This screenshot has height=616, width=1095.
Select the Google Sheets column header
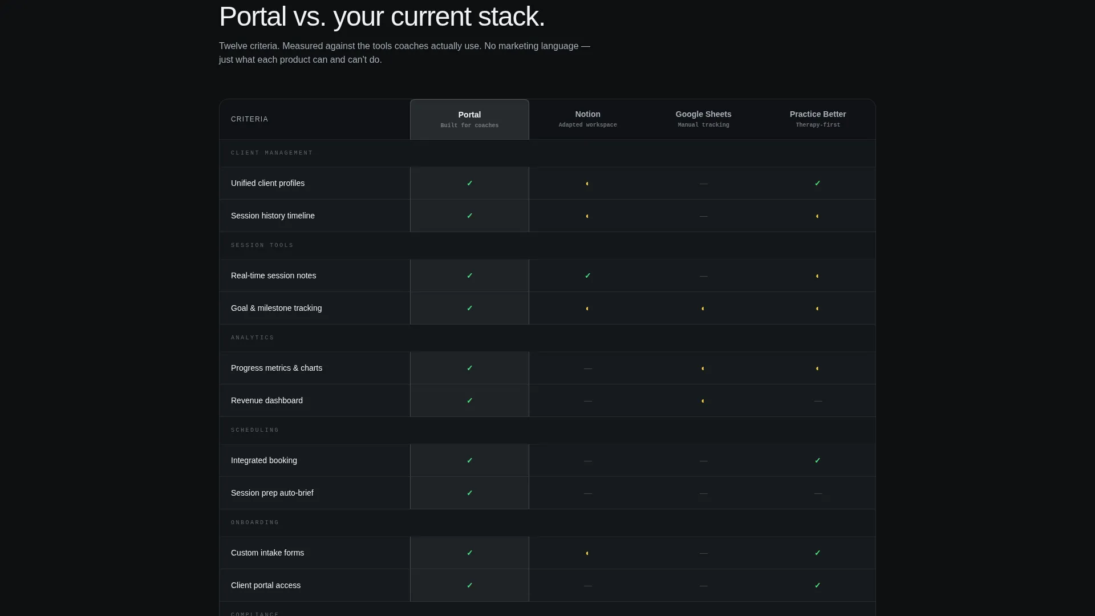click(x=703, y=119)
